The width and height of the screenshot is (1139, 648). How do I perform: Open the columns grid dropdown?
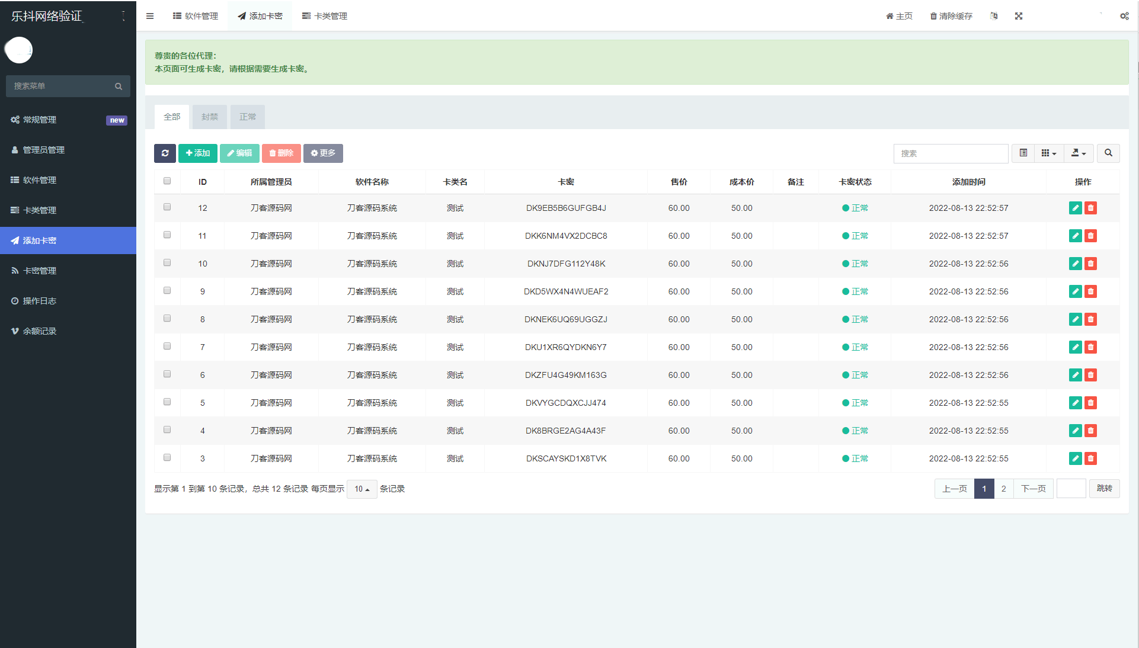tap(1049, 153)
